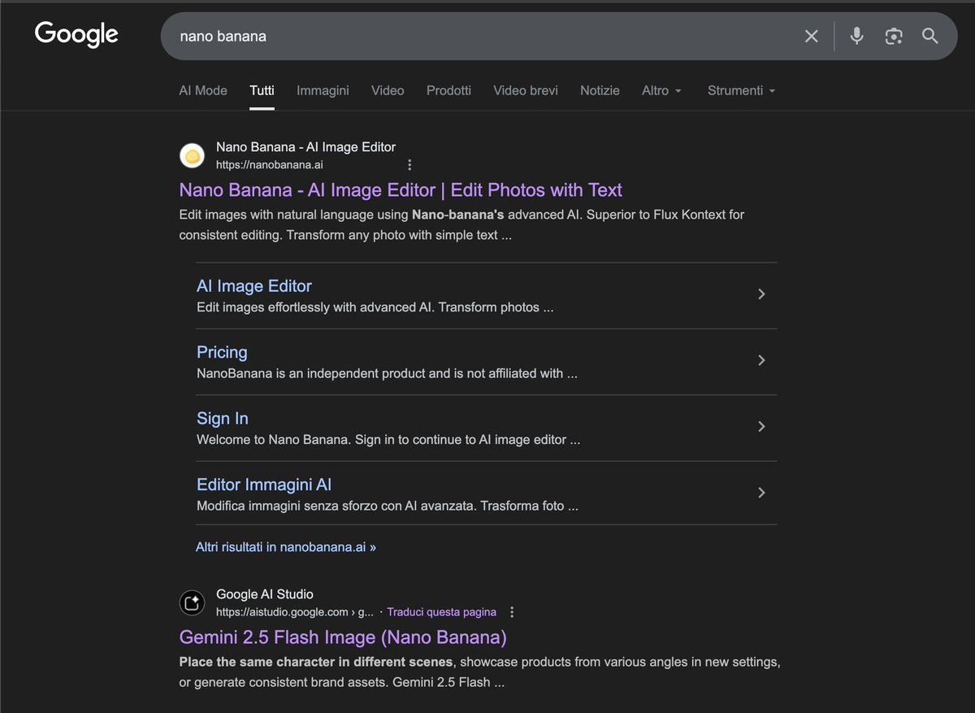Switch to the Notizie tab
This screenshot has height=713, width=975.
click(x=600, y=91)
